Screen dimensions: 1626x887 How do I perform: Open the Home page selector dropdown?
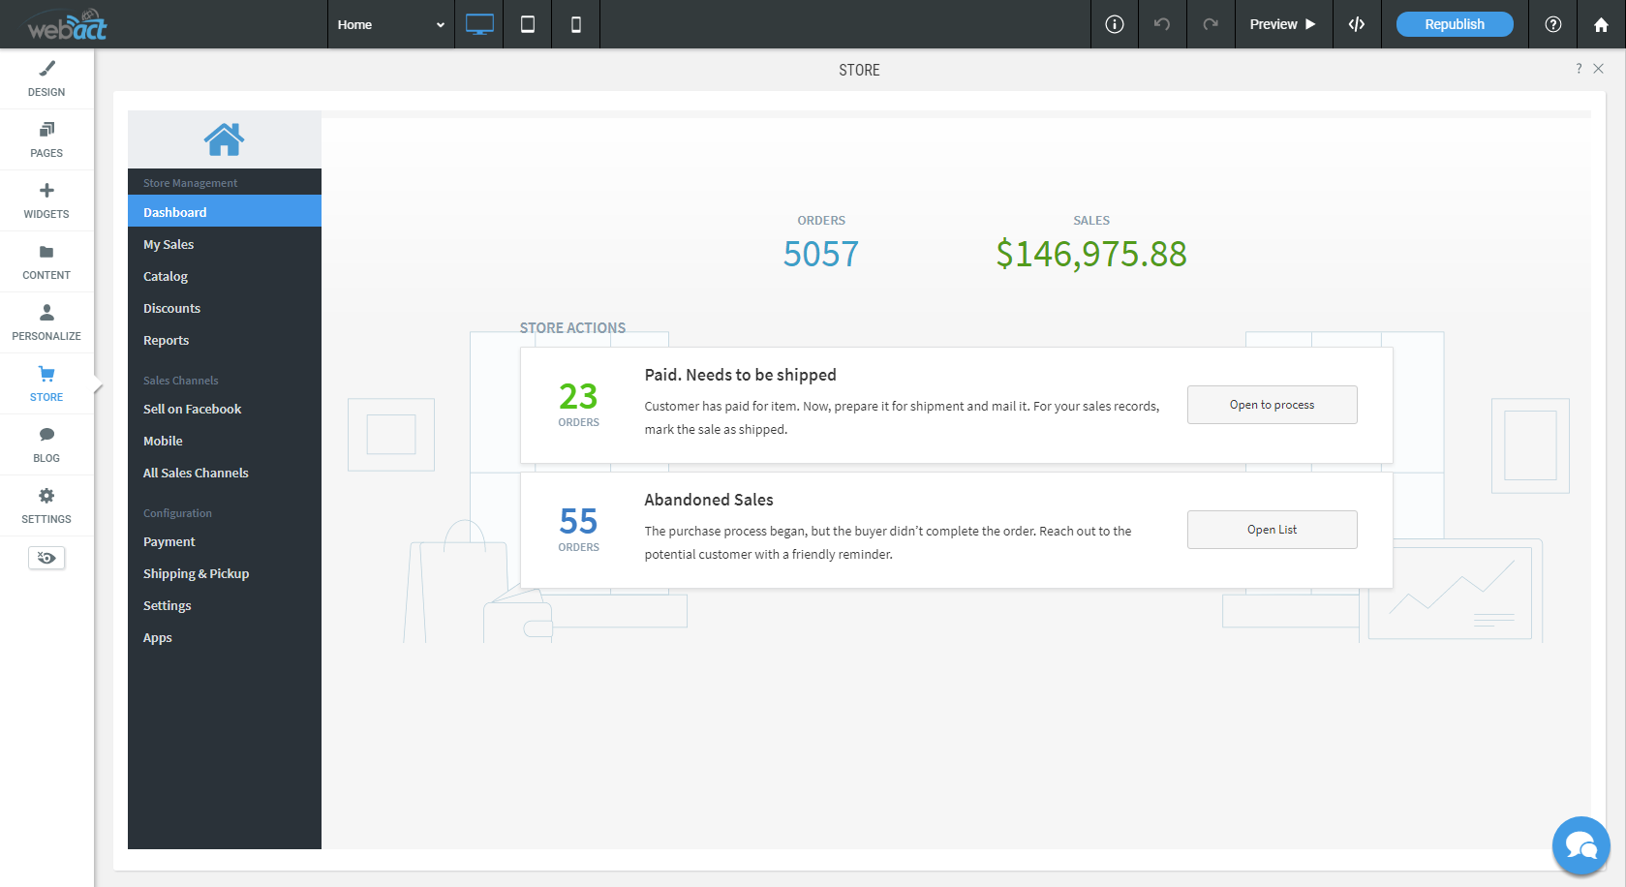tap(390, 24)
